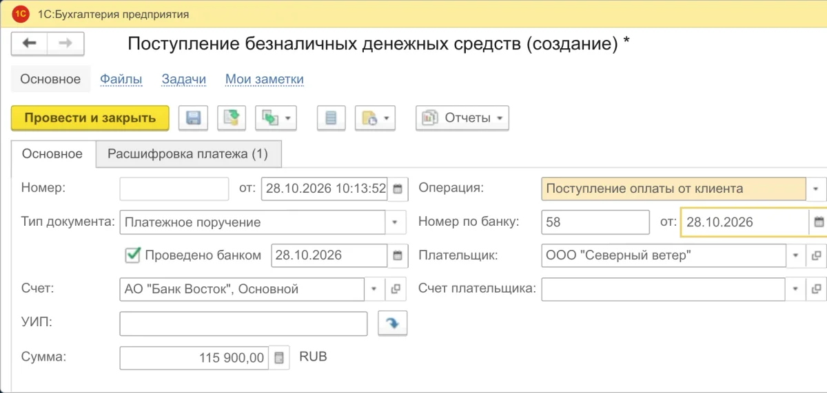
Task: Switch to Расшифровка платежа (1) tab
Action: (187, 154)
